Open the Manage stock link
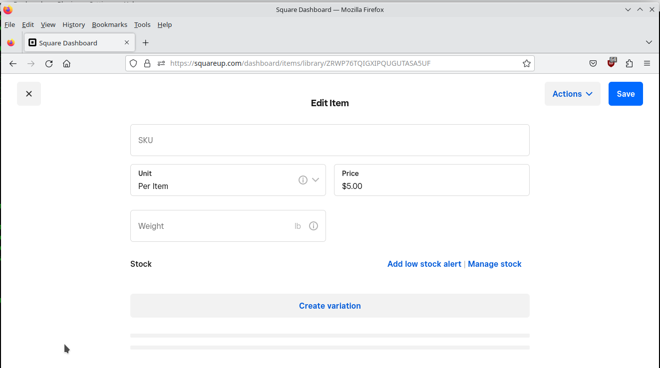 tap(494, 264)
